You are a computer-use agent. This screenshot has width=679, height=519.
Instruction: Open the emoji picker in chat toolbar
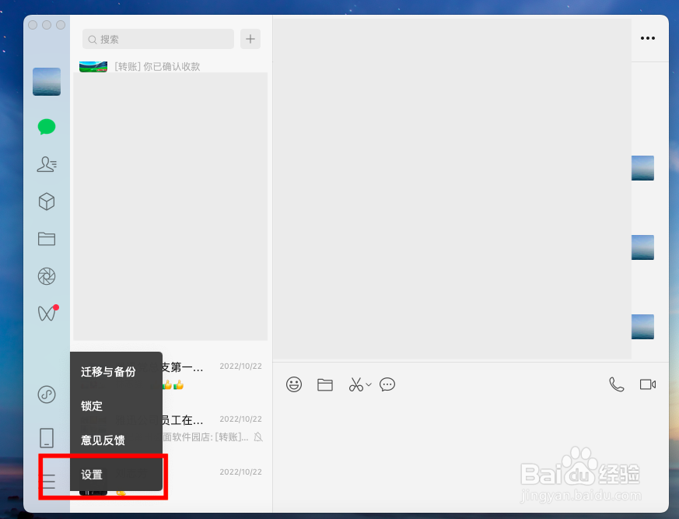pos(293,384)
